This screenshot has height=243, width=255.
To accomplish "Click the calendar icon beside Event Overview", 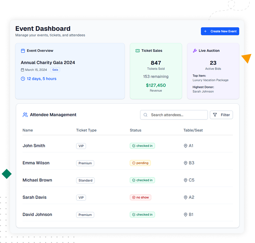I will click(x=23, y=51).
